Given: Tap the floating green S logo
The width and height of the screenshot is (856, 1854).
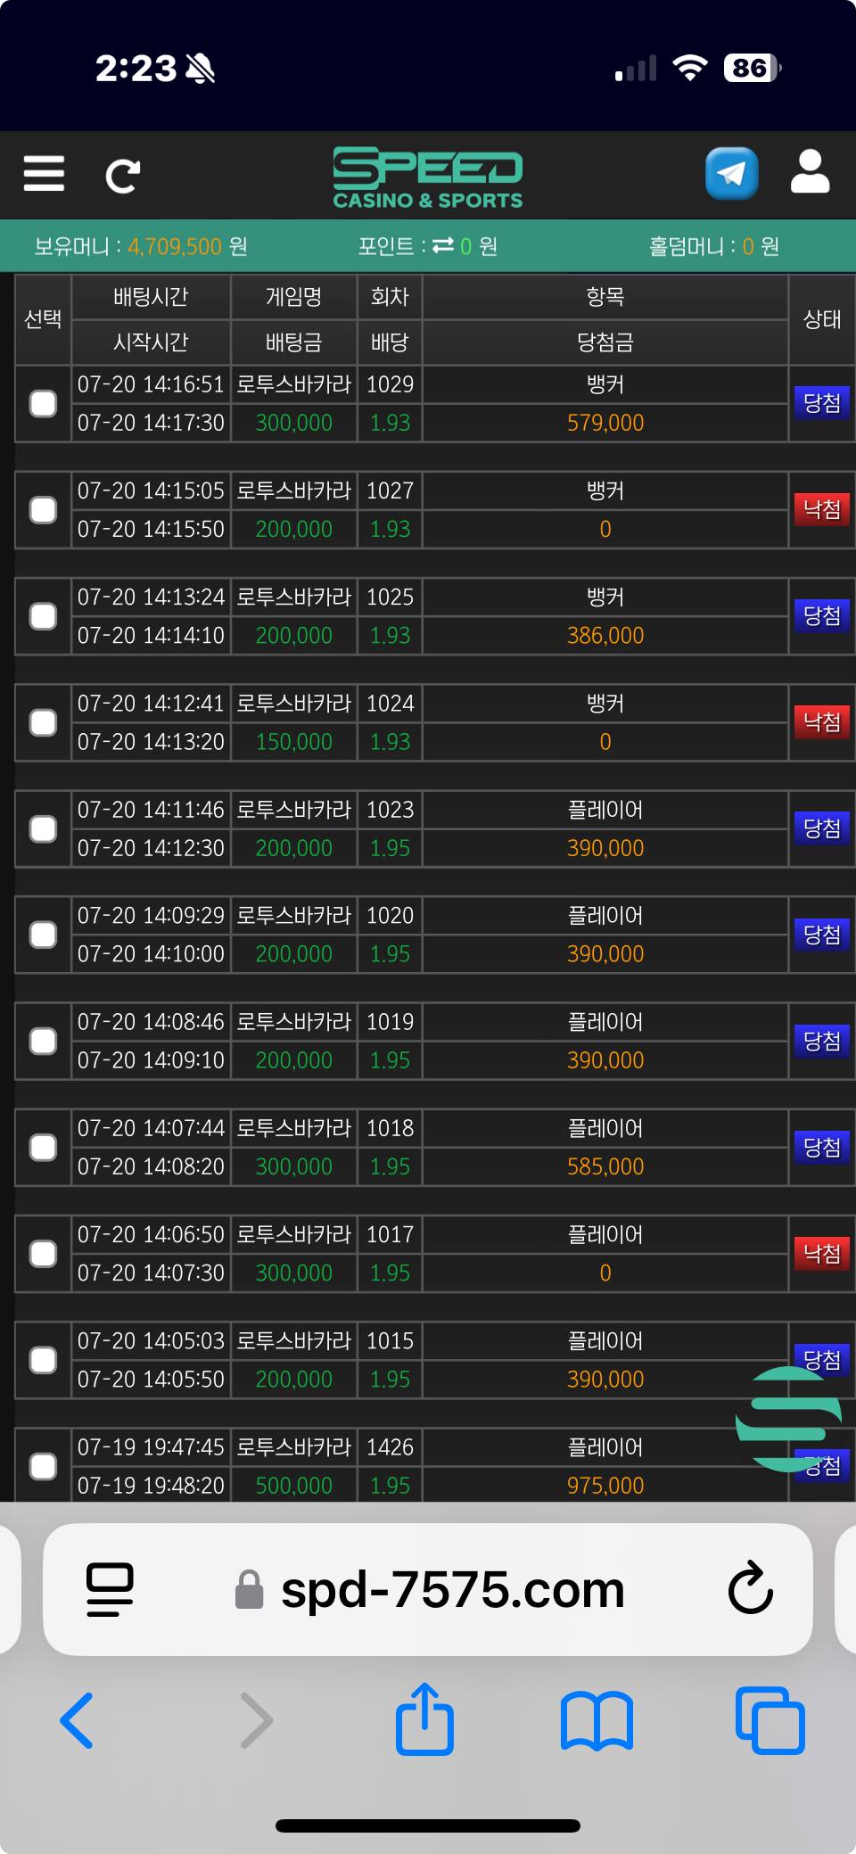Looking at the screenshot, I should 789,1418.
